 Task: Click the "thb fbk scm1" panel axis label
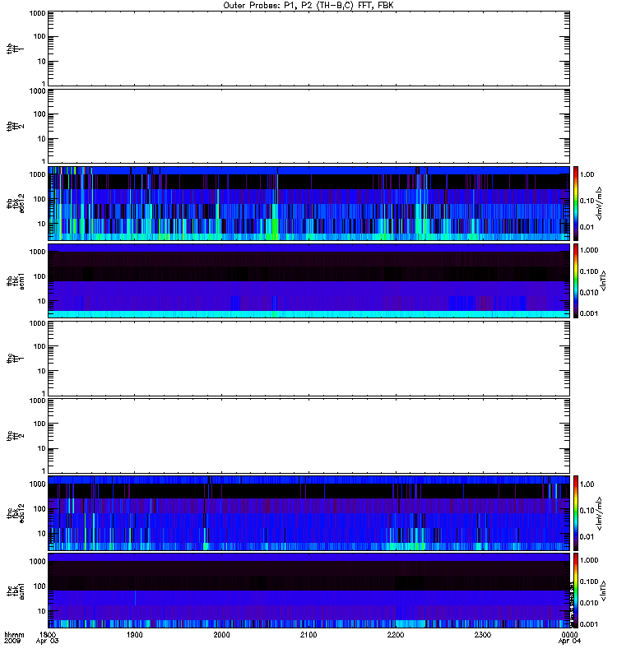[16, 281]
